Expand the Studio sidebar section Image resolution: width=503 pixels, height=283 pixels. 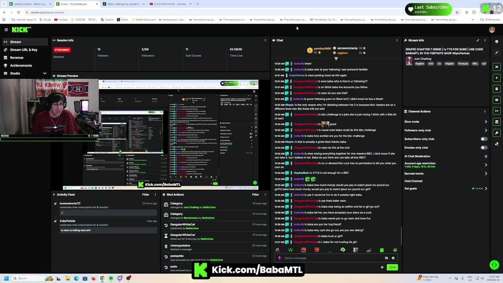pos(44,73)
